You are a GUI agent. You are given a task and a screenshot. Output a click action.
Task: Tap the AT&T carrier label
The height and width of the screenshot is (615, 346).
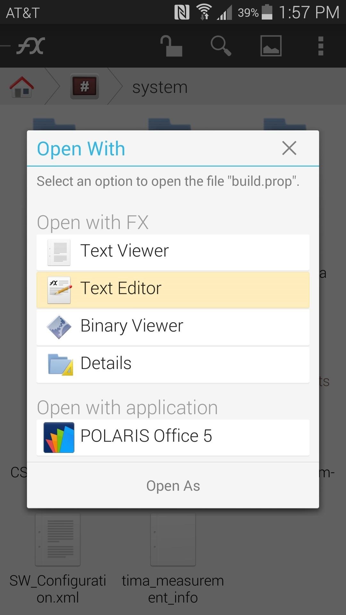click(x=23, y=13)
